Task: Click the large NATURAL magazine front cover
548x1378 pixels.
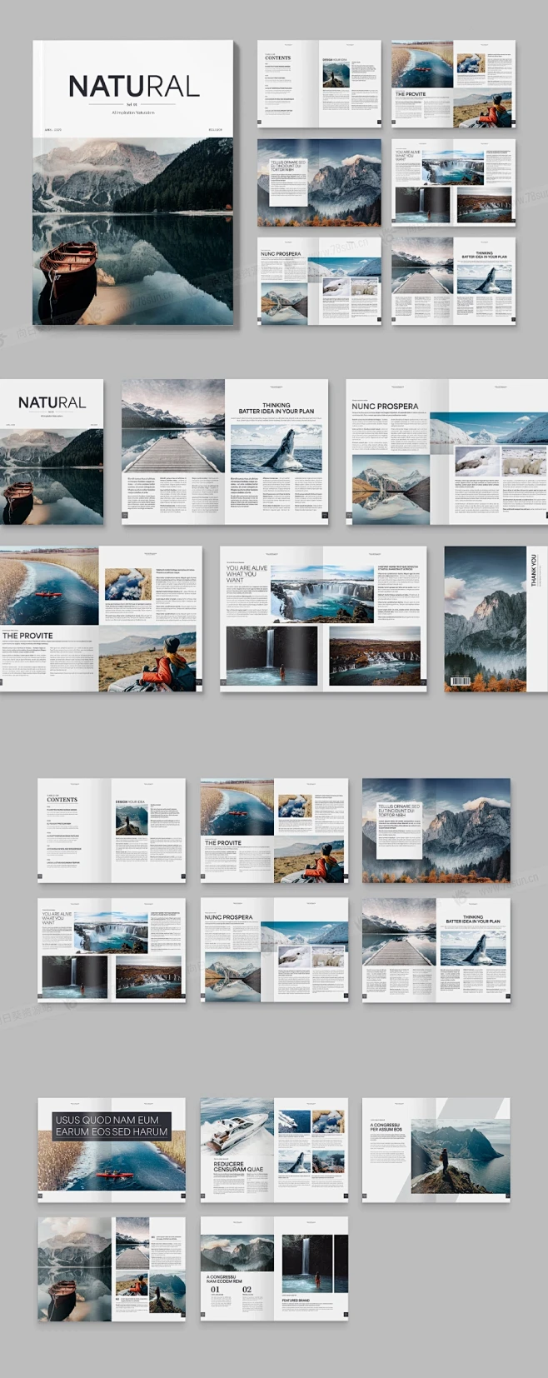Action: (x=134, y=183)
